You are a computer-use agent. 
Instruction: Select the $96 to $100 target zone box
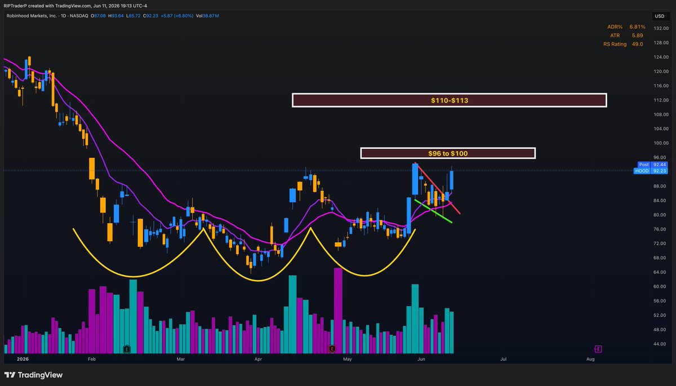tap(447, 153)
